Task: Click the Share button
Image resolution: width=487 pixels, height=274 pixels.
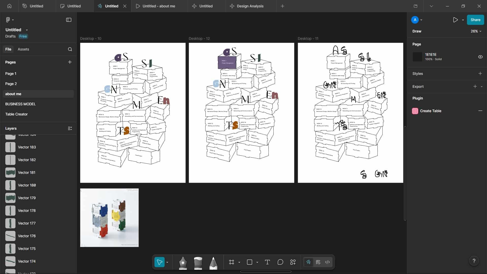Action: point(475,20)
